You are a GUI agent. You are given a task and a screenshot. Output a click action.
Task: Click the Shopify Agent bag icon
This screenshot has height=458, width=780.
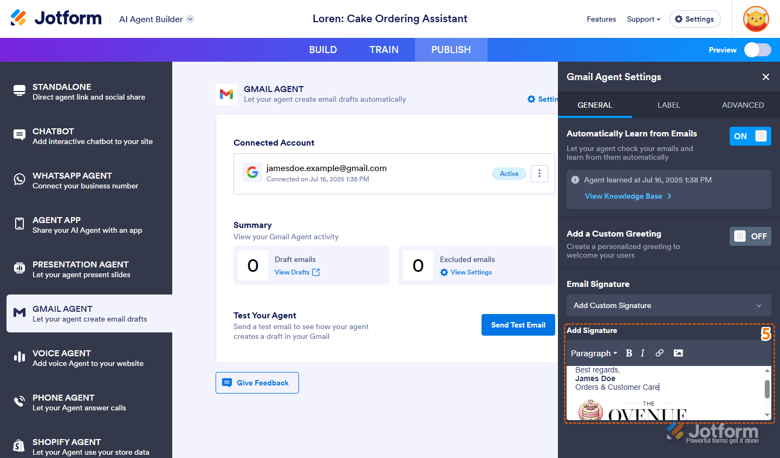(19, 446)
